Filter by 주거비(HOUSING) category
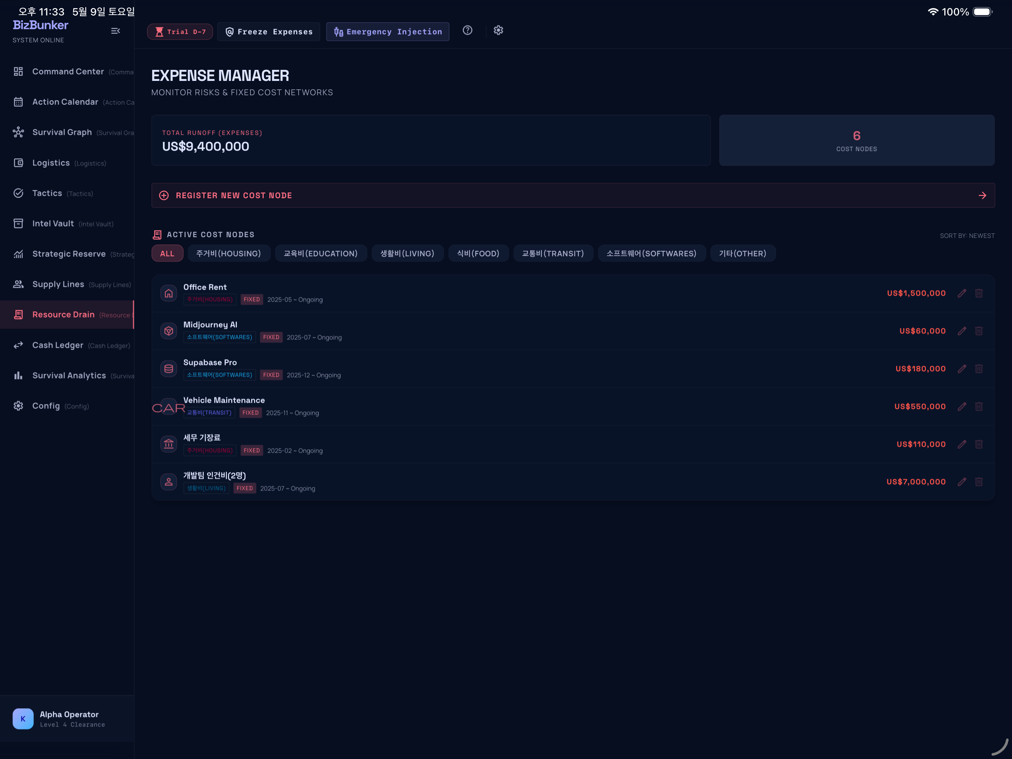1012x759 pixels. tap(229, 253)
